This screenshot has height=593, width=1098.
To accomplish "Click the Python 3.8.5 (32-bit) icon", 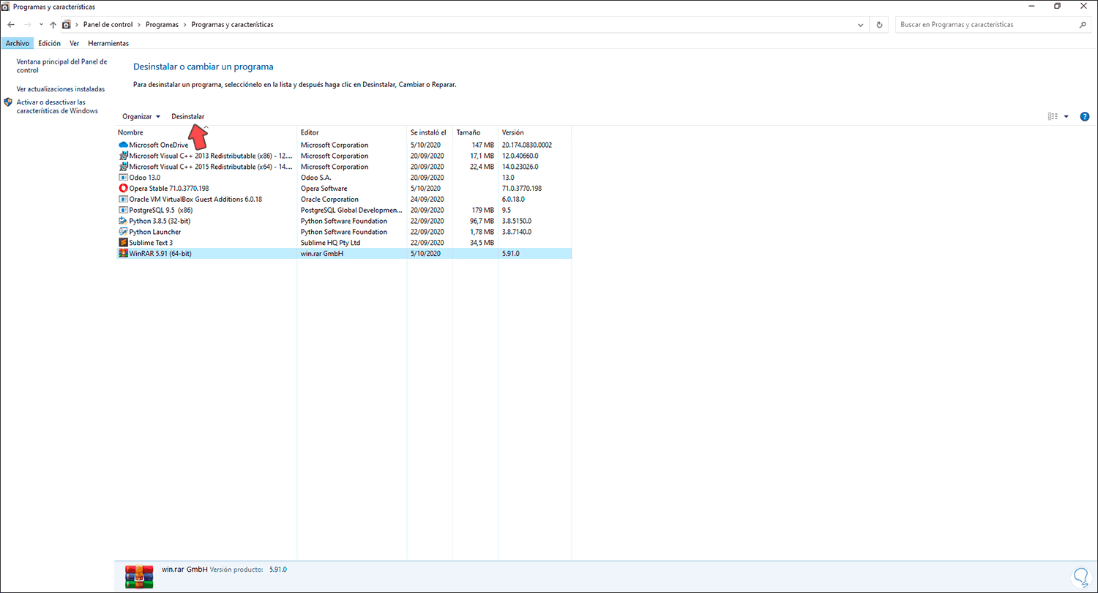I will (x=123, y=221).
